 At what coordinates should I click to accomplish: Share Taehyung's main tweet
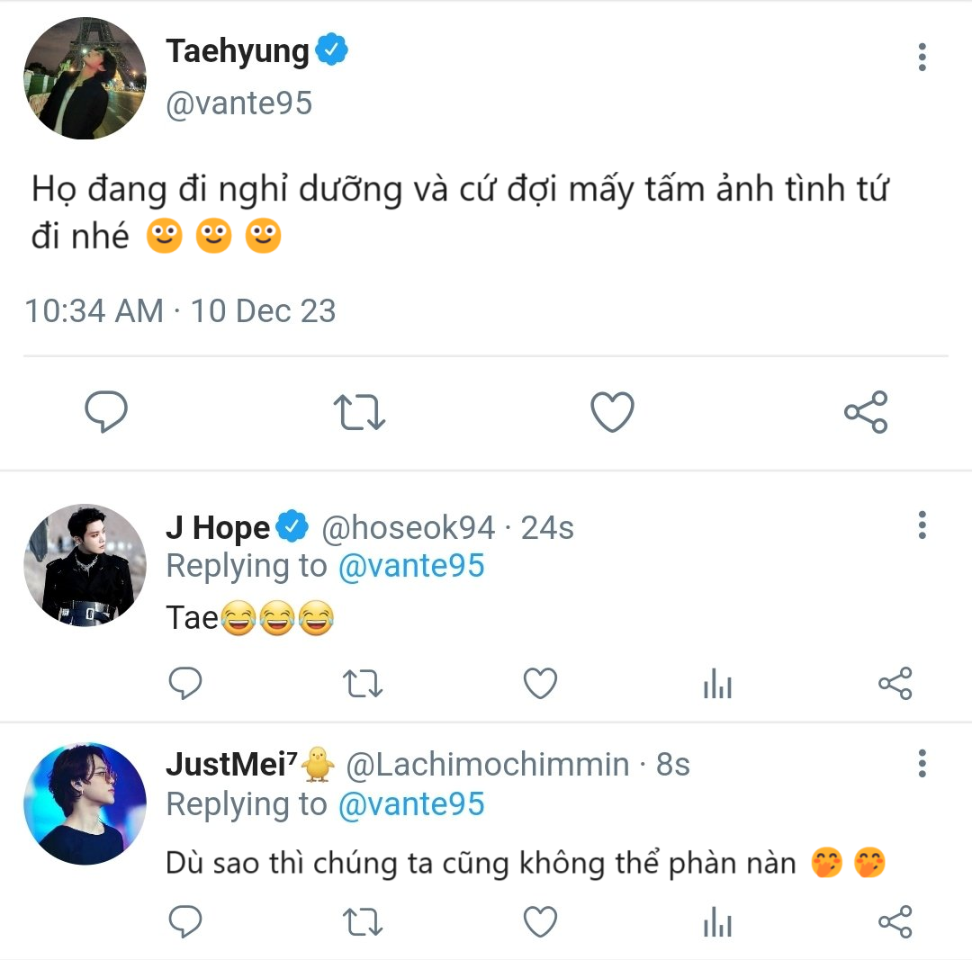[866, 412]
